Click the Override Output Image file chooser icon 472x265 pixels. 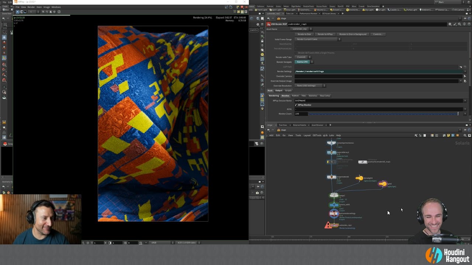[465, 81]
